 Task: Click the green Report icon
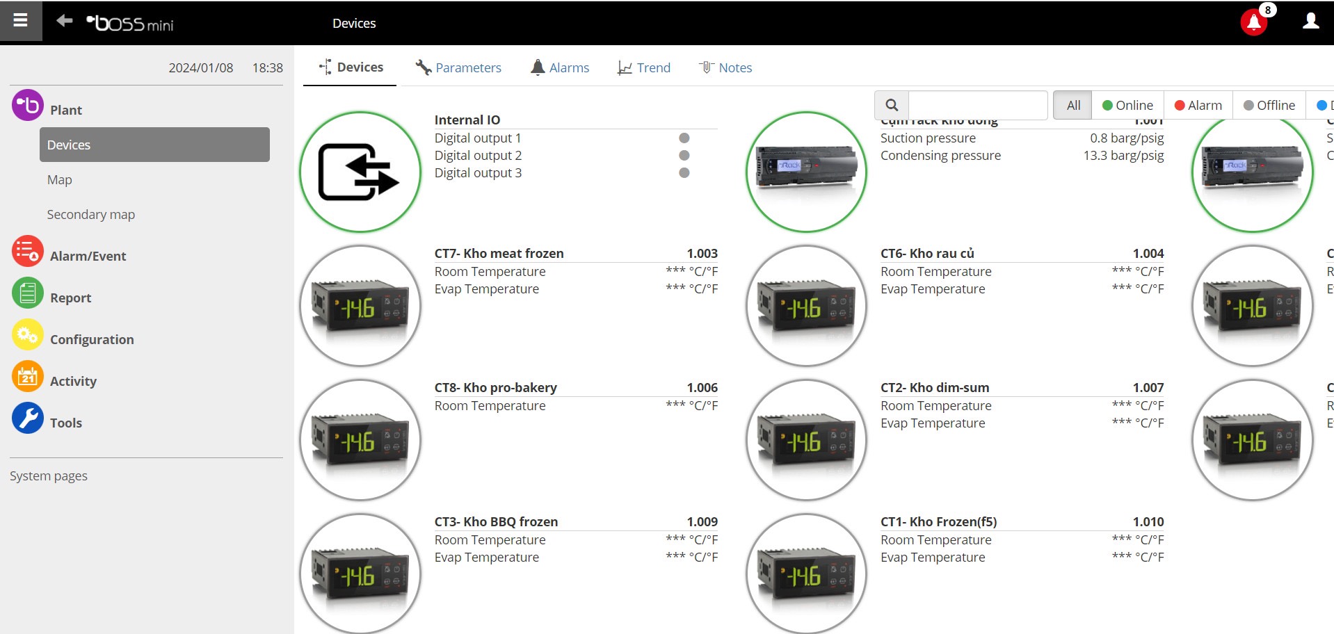coord(28,293)
